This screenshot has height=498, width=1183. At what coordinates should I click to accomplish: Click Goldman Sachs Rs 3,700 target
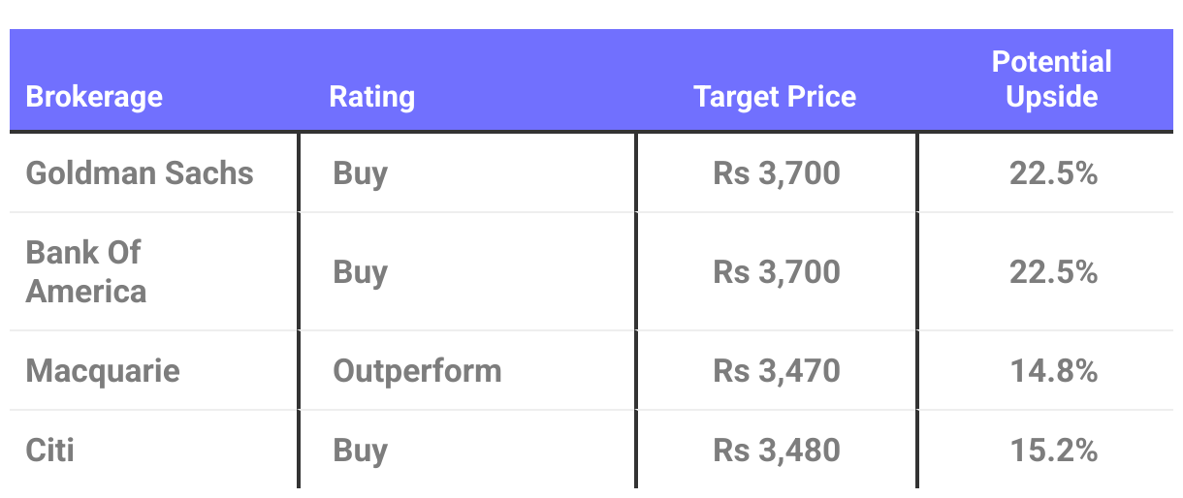coord(777,173)
